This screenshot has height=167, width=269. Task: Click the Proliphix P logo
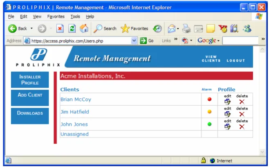tap(39, 54)
